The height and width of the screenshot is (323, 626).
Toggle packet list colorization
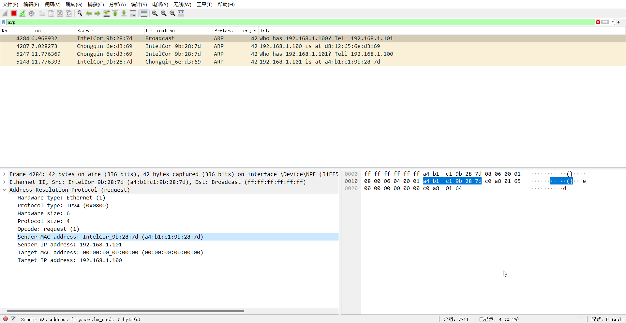pos(144,13)
